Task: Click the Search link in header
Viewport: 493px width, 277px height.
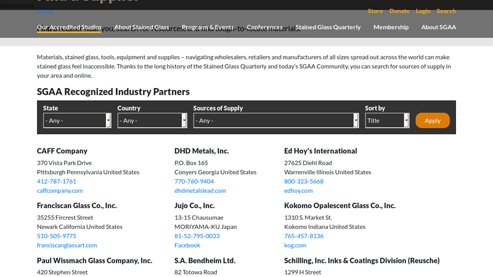Action: (x=446, y=11)
